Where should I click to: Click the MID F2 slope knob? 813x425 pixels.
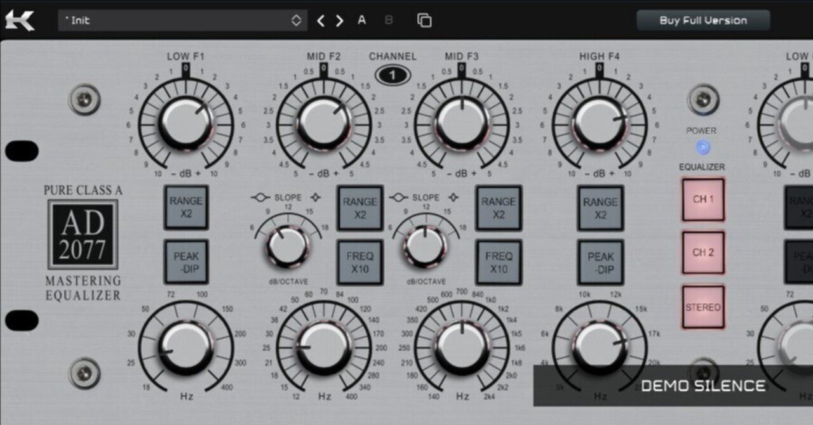[x=288, y=246]
